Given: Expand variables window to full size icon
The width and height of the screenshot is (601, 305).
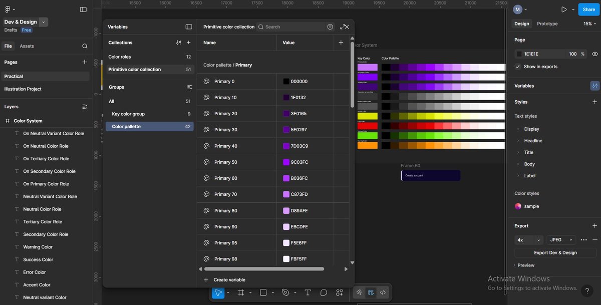Looking at the screenshot, I should [x=342, y=27].
